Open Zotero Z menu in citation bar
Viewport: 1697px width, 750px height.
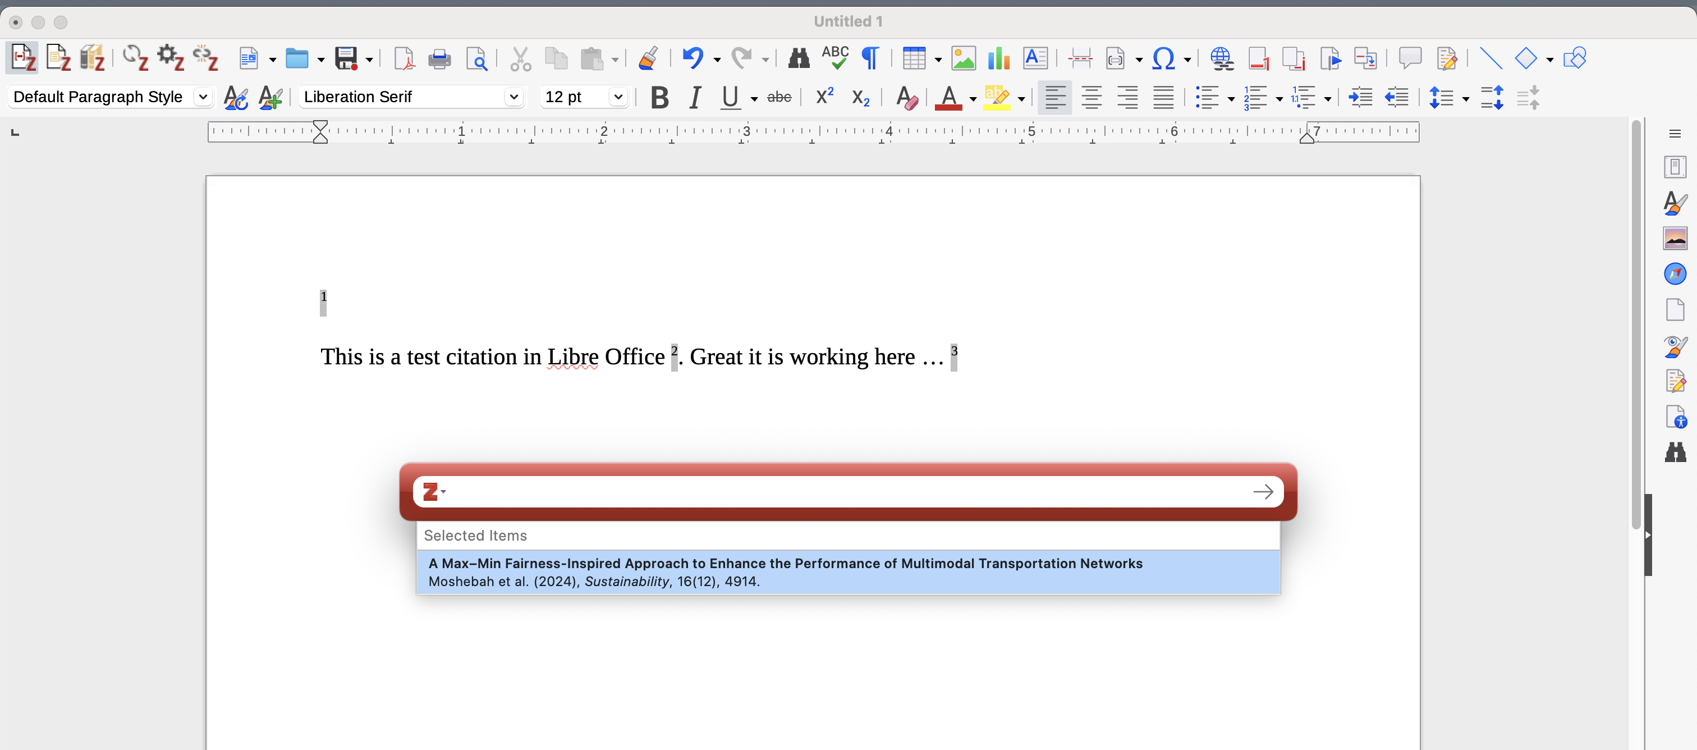pyautogui.click(x=433, y=492)
